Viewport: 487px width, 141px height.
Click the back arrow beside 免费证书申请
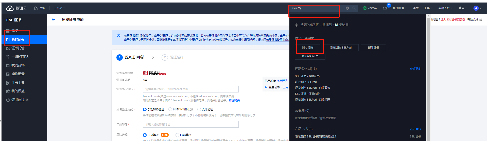point(53,19)
